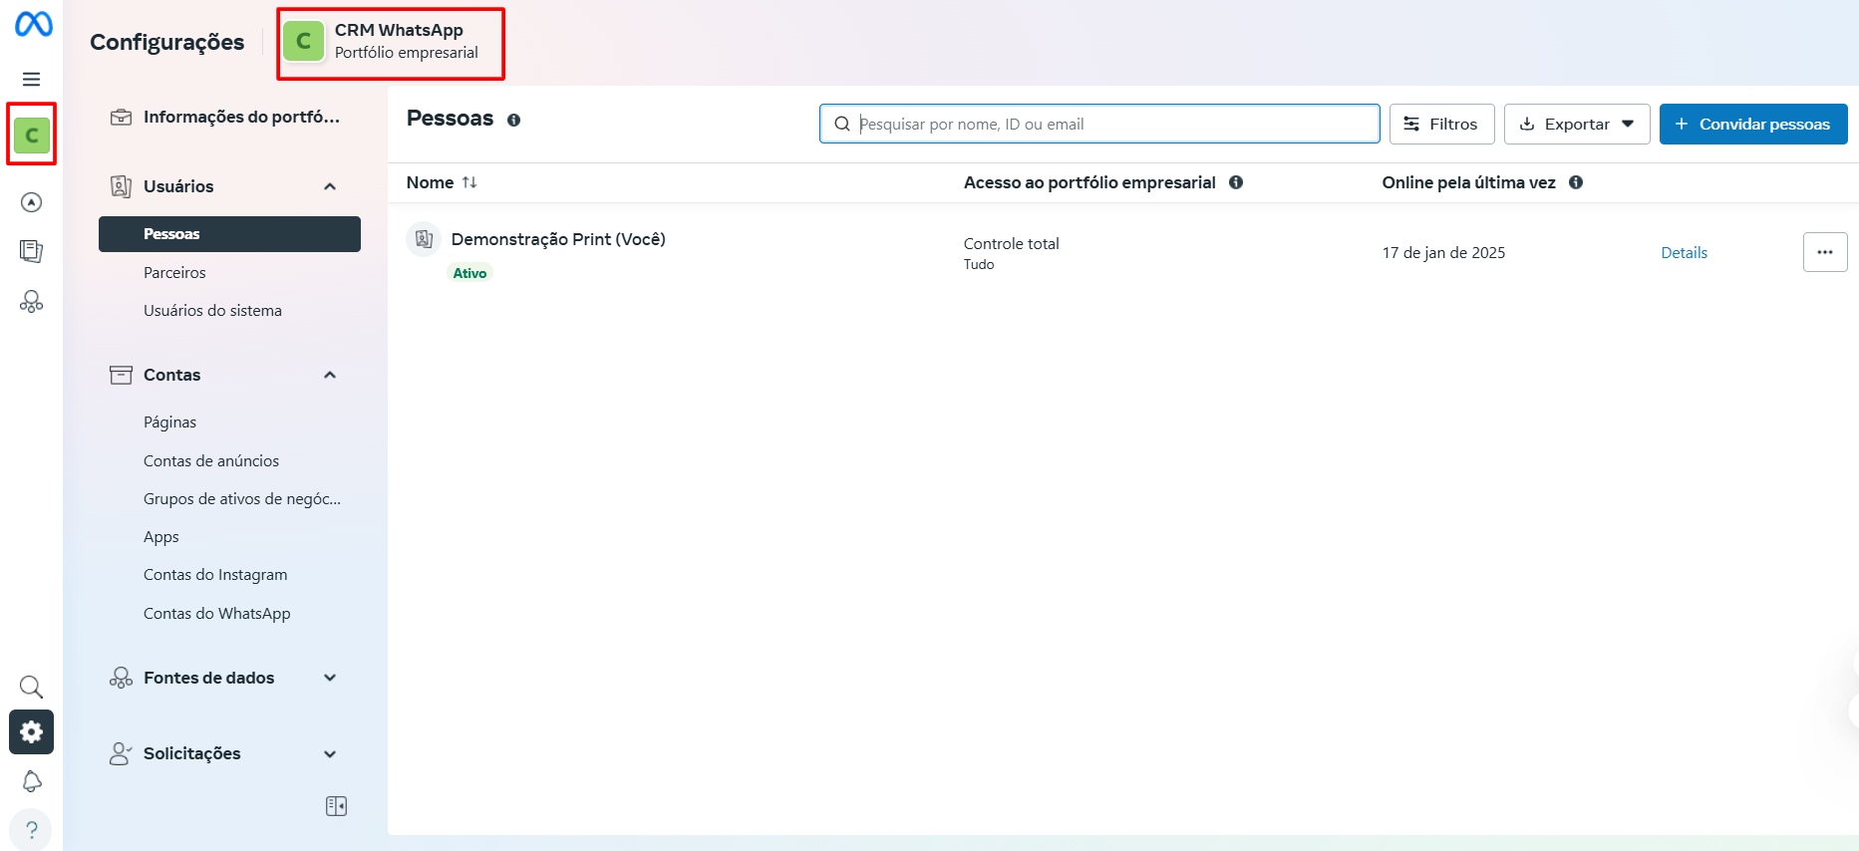
Task: Expand the Solicitações section
Action: (x=330, y=754)
